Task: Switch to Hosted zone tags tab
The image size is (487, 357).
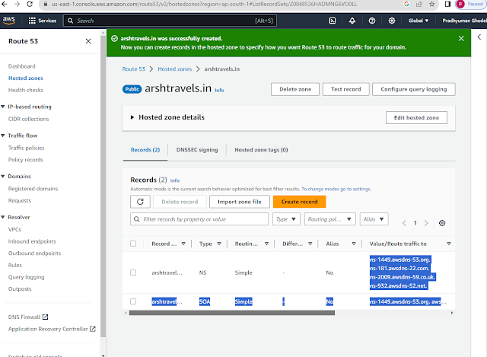Action: coord(261,150)
